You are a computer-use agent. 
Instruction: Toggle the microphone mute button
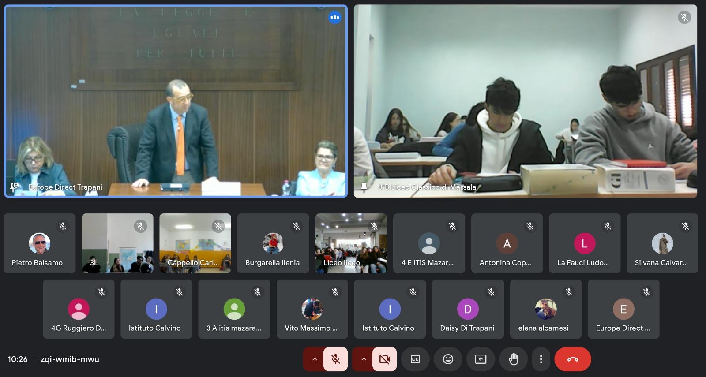(x=335, y=359)
